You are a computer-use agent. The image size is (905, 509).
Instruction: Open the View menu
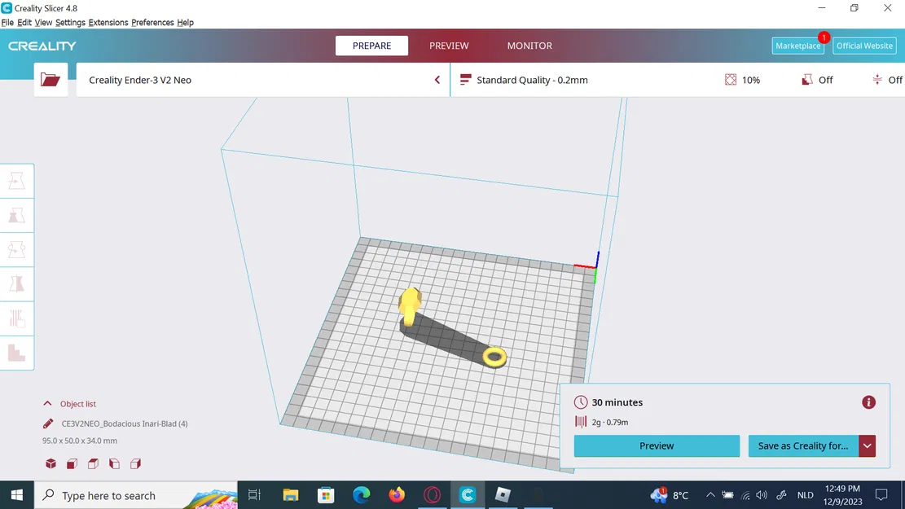point(43,23)
